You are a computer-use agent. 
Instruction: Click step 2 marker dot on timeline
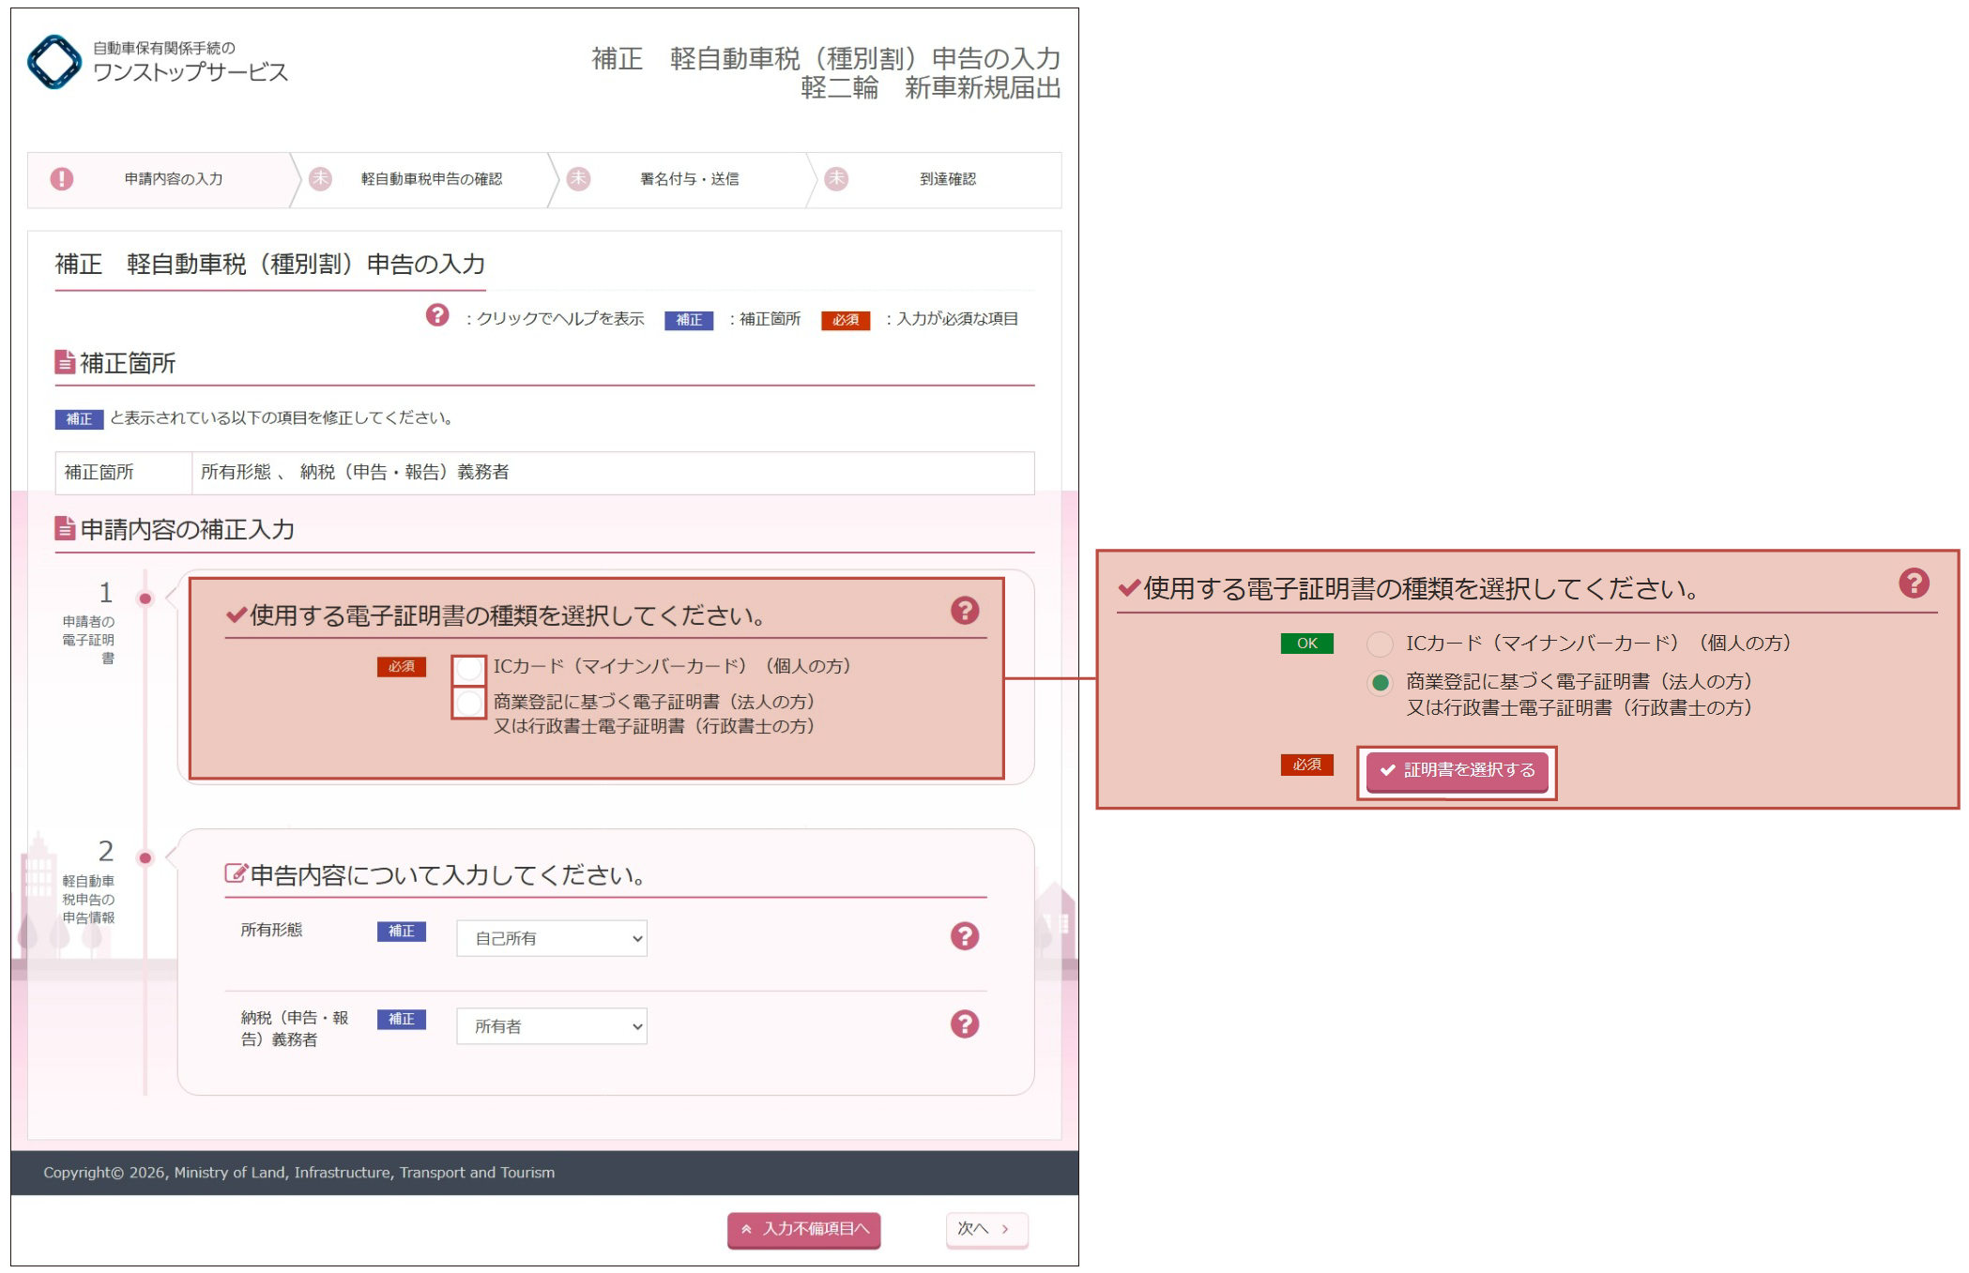(x=145, y=857)
